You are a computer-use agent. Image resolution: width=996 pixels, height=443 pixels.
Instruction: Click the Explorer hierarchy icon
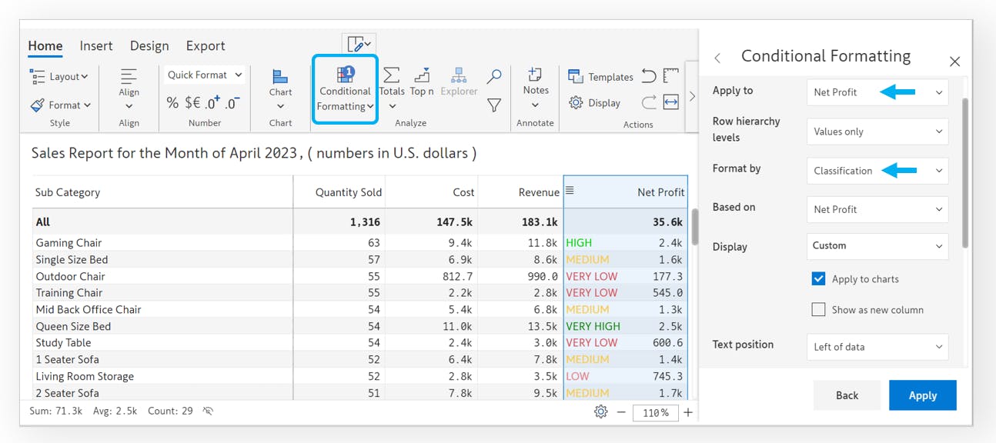click(459, 82)
